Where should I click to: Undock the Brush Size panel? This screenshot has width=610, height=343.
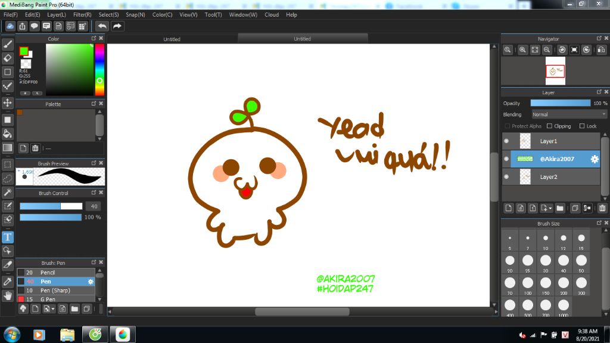coord(599,223)
